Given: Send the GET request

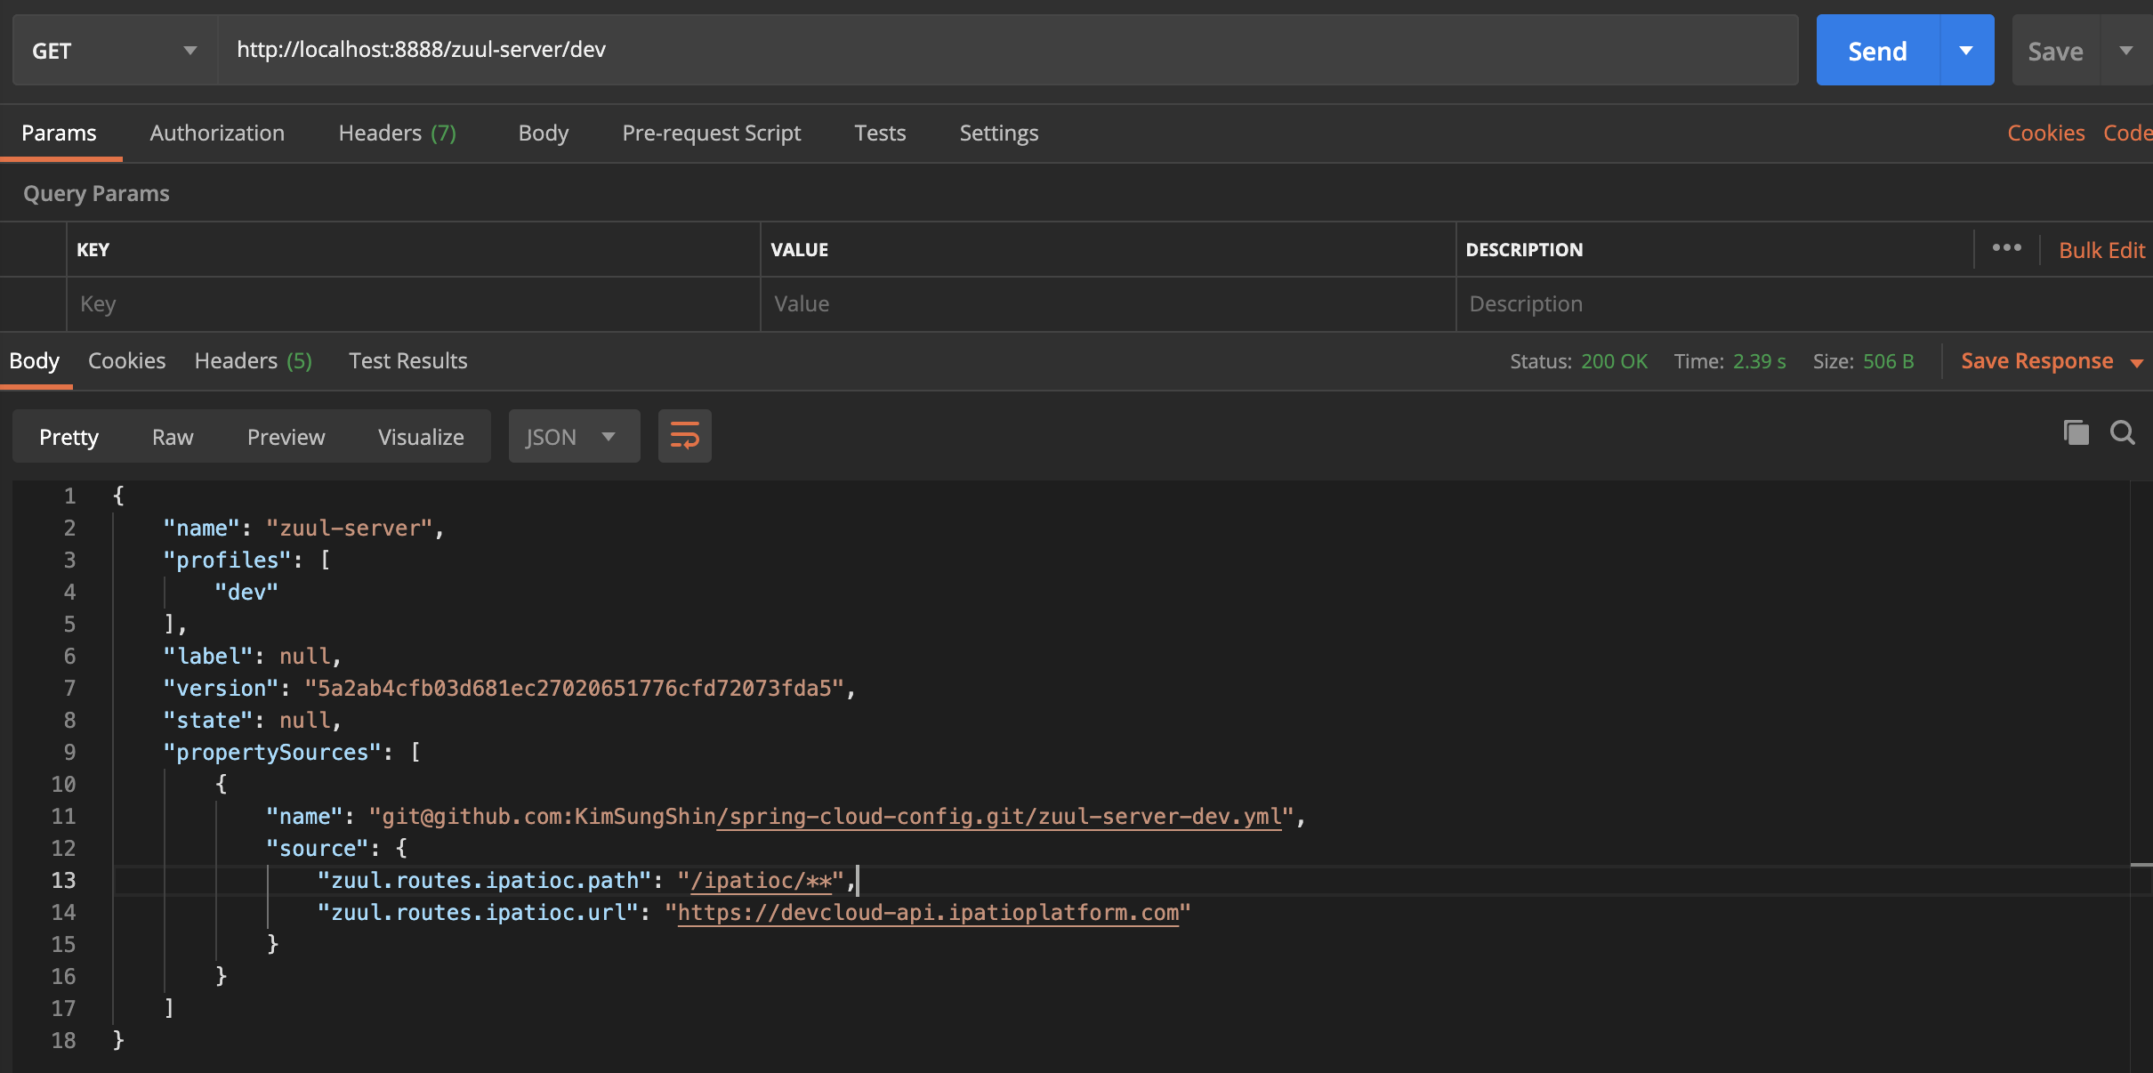Looking at the screenshot, I should click(x=1877, y=51).
